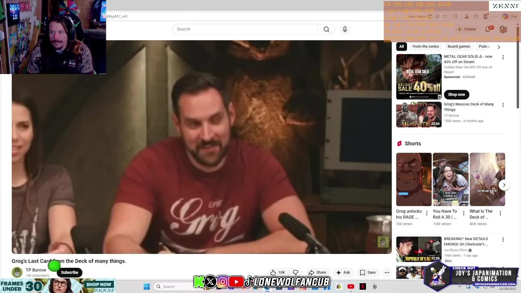
Task: Open the Windows Start menu
Action: coord(147,286)
